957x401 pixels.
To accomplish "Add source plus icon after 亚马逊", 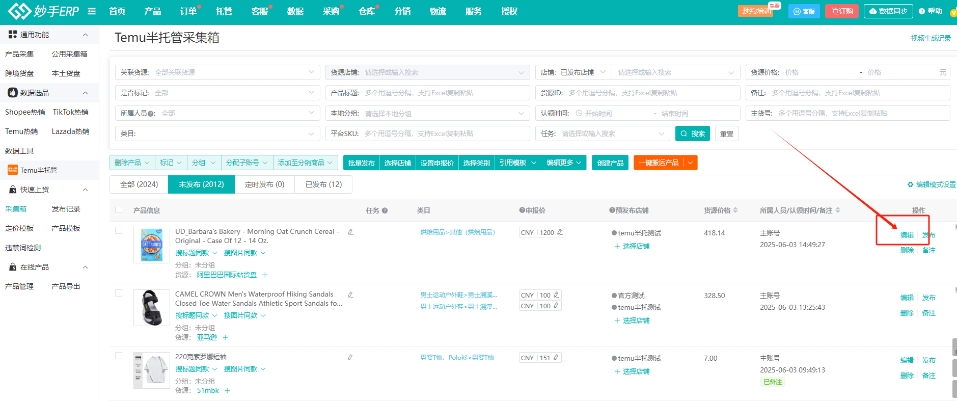I will click(225, 337).
